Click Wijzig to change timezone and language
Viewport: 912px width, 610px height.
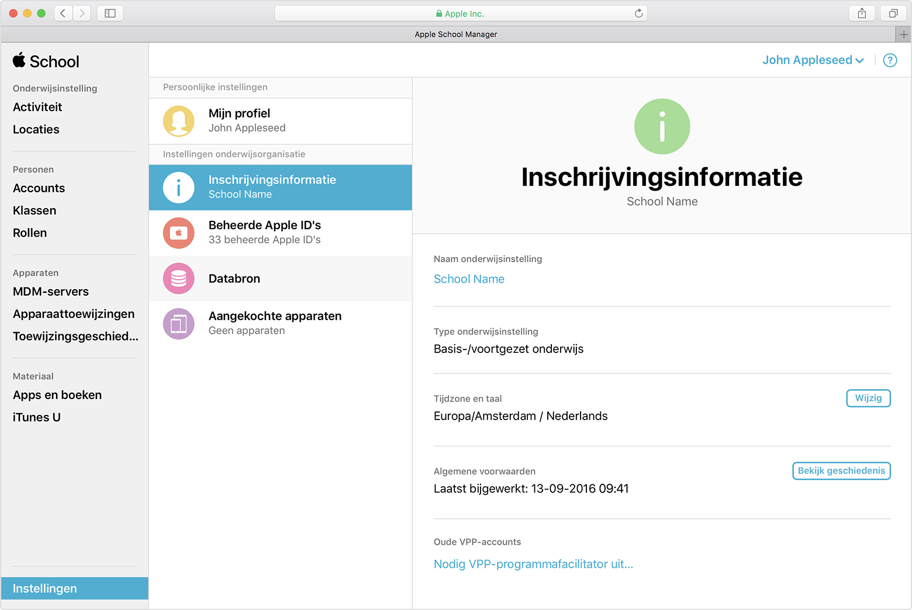(868, 398)
